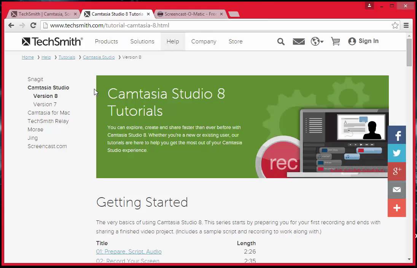The height and width of the screenshot is (268, 417).
Task: Open the Solutions menu
Action: pos(142,41)
